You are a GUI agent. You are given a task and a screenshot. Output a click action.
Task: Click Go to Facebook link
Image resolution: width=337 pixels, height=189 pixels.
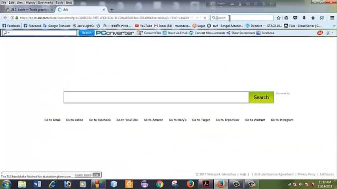[100, 120]
